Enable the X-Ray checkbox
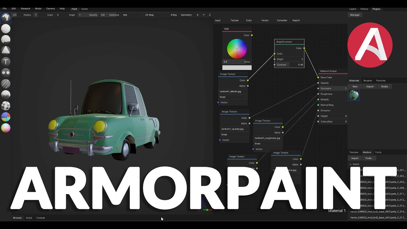The width and height of the screenshot is (407, 229). tap(168, 15)
